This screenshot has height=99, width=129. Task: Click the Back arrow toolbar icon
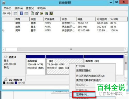[x=4, y=13]
